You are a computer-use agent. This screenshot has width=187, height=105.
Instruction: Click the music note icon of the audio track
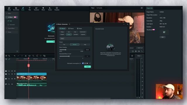click(x=6, y=84)
